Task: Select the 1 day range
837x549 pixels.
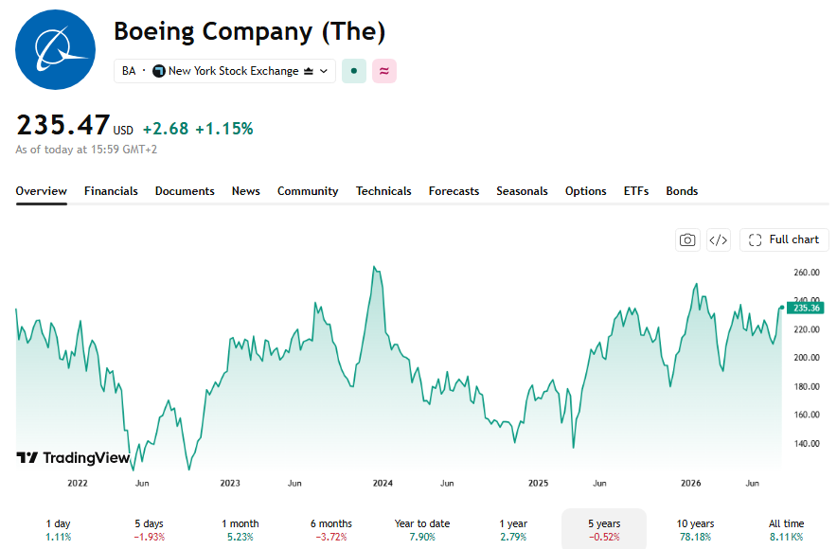Action: pos(58,530)
